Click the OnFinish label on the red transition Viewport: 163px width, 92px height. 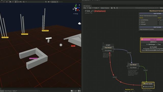(x=115, y=77)
